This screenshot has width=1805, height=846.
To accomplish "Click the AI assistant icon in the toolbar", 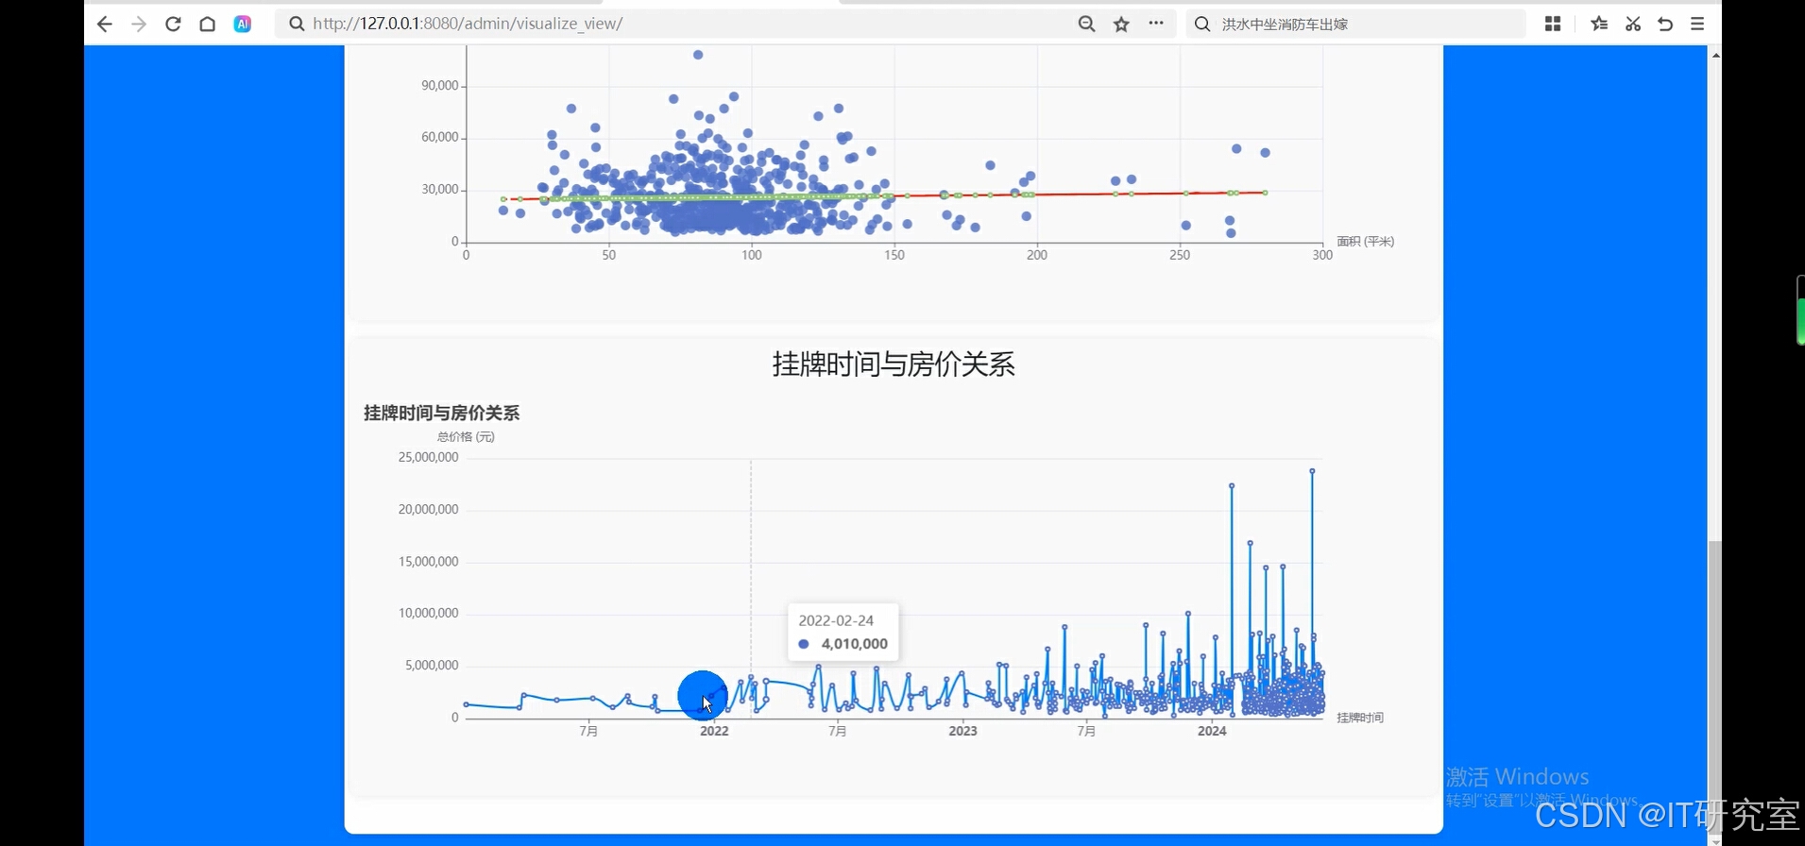I will coord(243,25).
